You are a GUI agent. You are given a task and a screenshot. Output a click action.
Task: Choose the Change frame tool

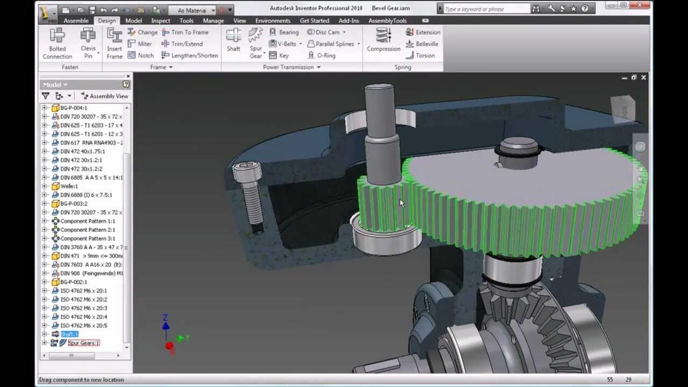coord(142,32)
